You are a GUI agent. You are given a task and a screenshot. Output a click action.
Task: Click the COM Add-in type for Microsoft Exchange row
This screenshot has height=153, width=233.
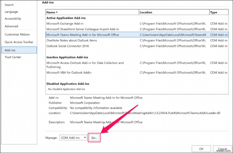[219, 24]
